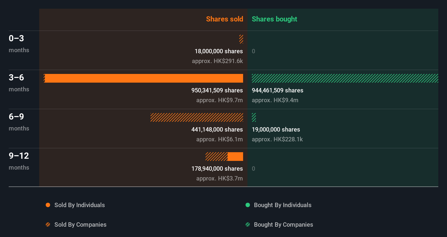The height and width of the screenshot is (237, 447).
Task: Select the Bought By Individuals legend label
Action: pos(283,205)
